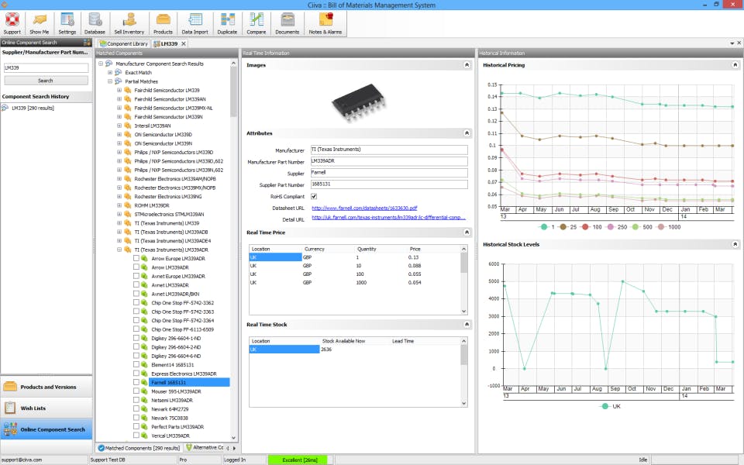
Task: Open the Database toolbar icon
Action: (95, 22)
